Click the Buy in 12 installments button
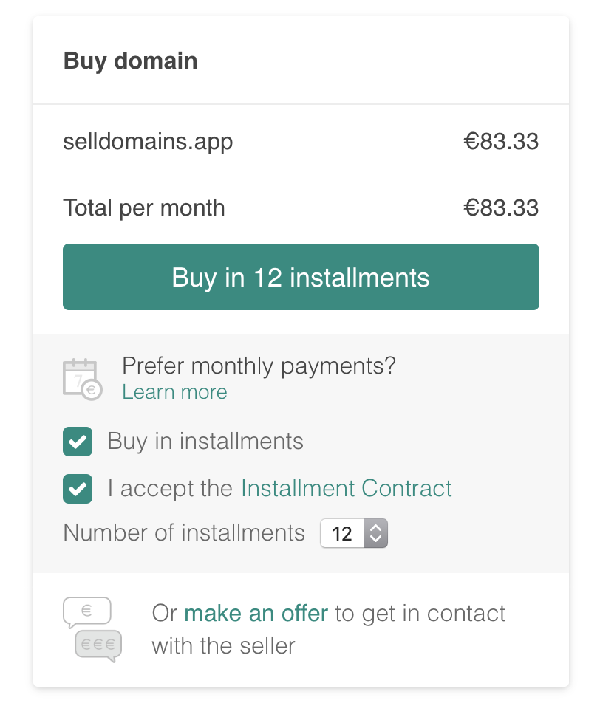 (301, 277)
